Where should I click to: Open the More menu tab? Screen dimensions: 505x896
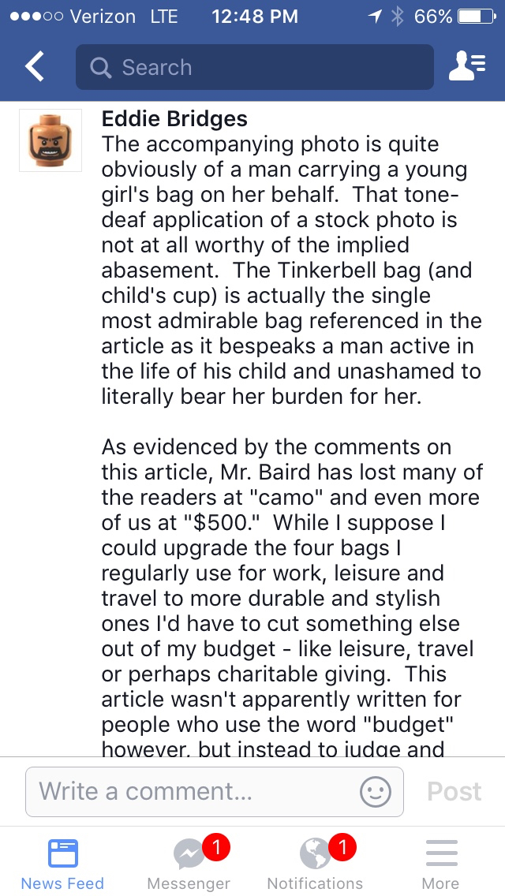coord(440,864)
